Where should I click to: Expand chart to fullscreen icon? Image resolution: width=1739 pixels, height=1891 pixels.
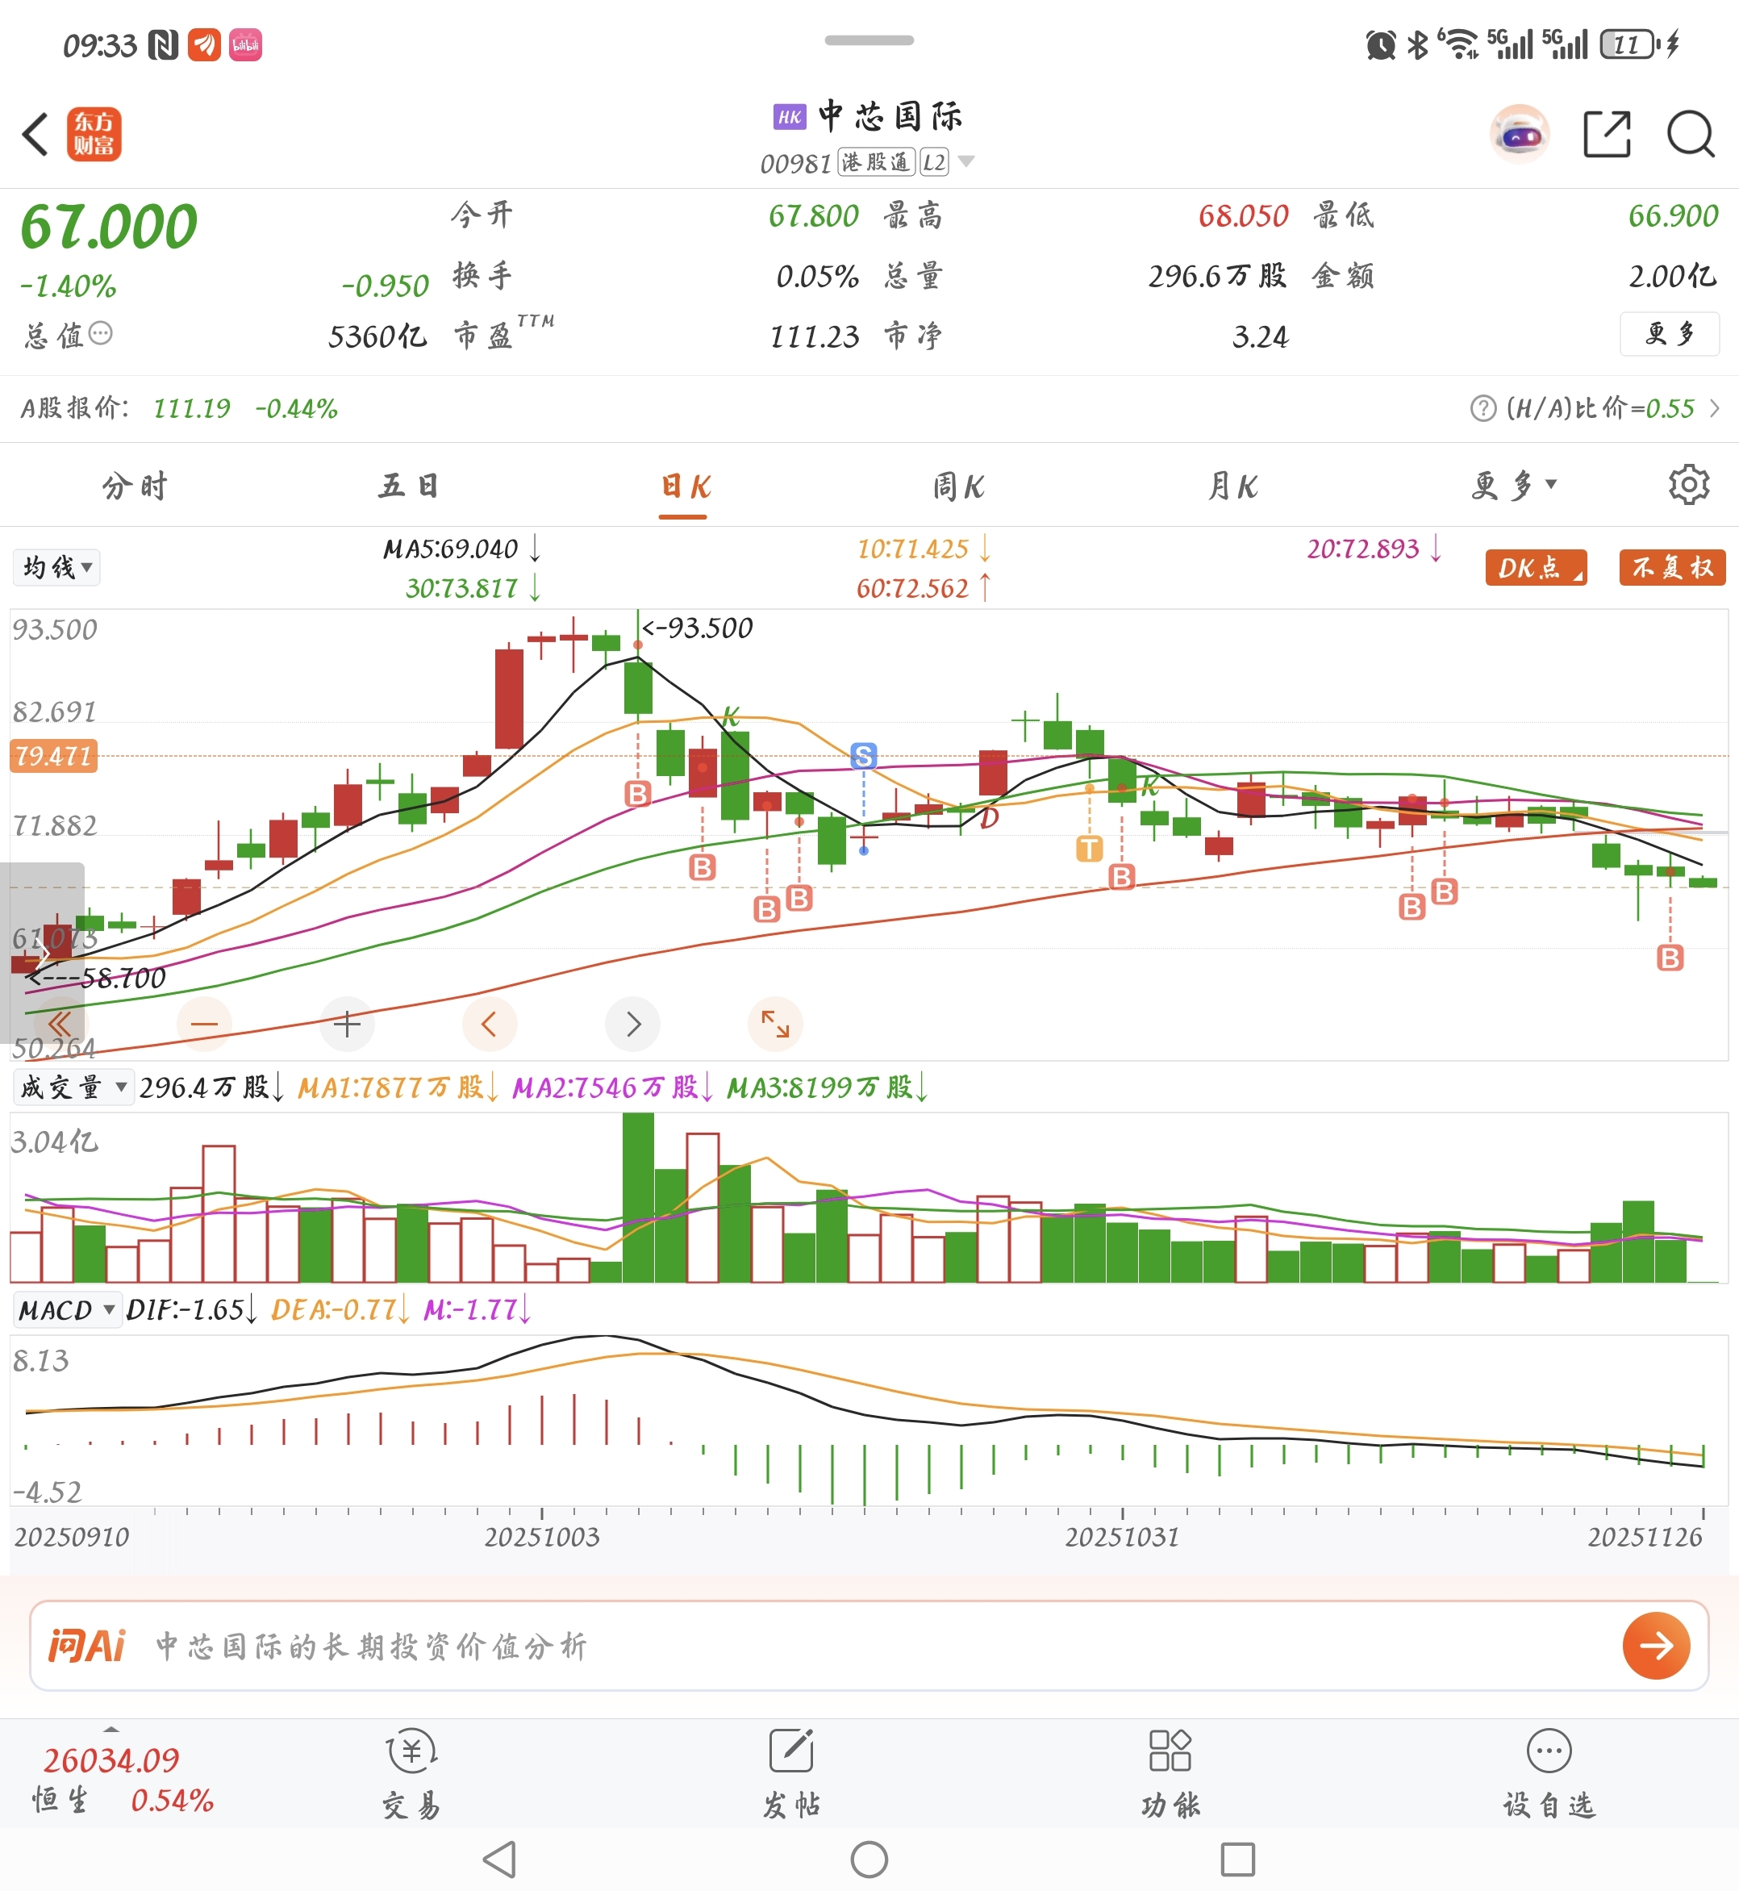[775, 1023]
